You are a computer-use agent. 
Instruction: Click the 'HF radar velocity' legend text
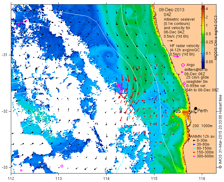[x=184, y=46]
